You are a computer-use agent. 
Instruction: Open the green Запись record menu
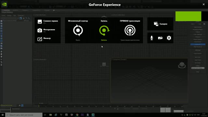point(104,30)
